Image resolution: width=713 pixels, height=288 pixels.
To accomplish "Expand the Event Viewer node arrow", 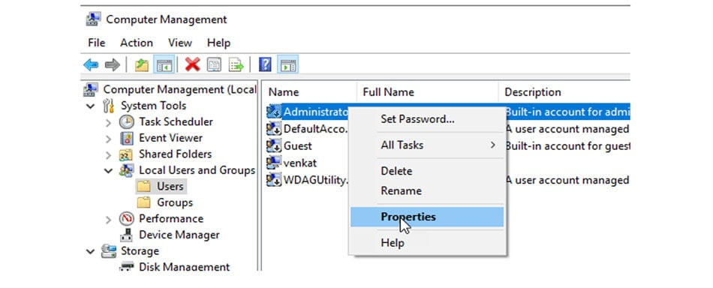I will [x=108, y=139].
